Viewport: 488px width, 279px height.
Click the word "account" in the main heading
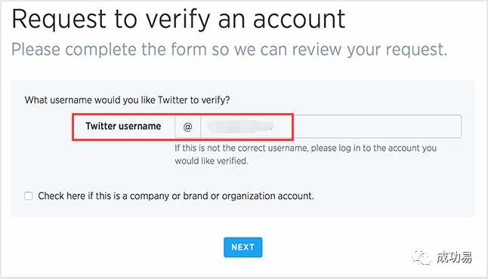point(299,20)
